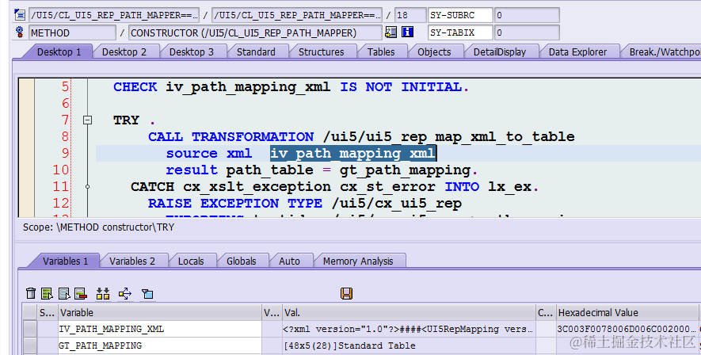Click the Scope: \METHOD constructor\TRY text

point(99,227)
